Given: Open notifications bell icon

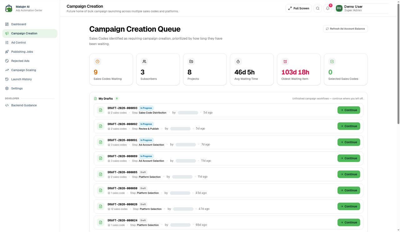Looking at the screenshot, I should point(327,8).
